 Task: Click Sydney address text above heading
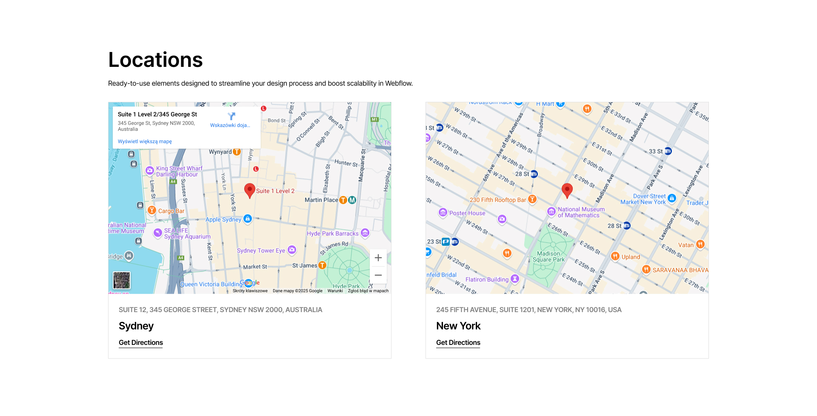220,310
